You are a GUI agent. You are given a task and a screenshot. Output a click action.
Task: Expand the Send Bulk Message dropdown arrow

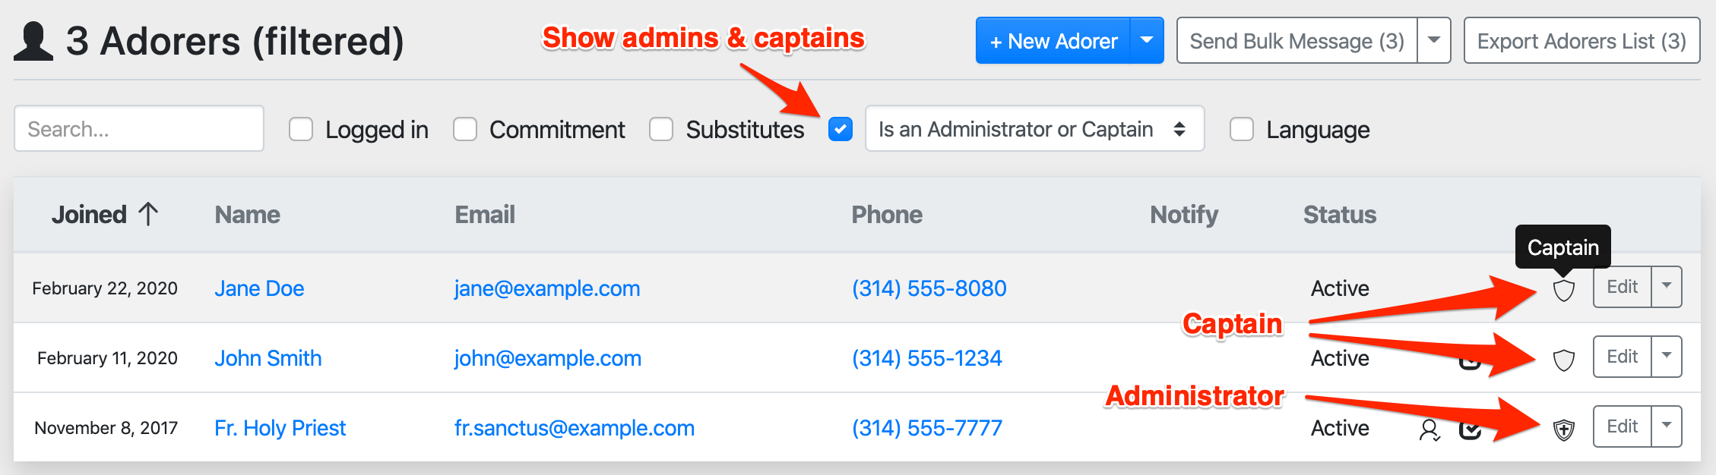[x=1434, y=41]
